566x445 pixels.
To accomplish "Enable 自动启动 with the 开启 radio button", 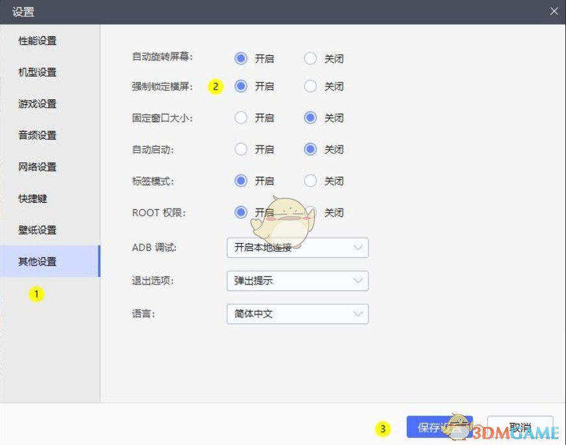I will coord(240,149).
